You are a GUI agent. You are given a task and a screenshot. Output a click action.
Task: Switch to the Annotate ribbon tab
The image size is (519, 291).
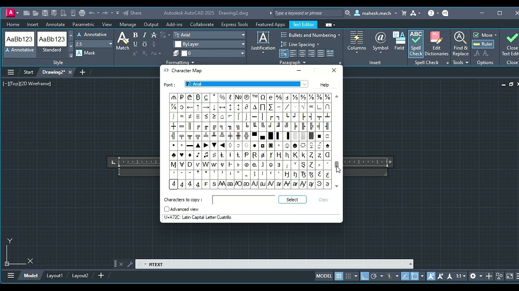click(56, 24)
